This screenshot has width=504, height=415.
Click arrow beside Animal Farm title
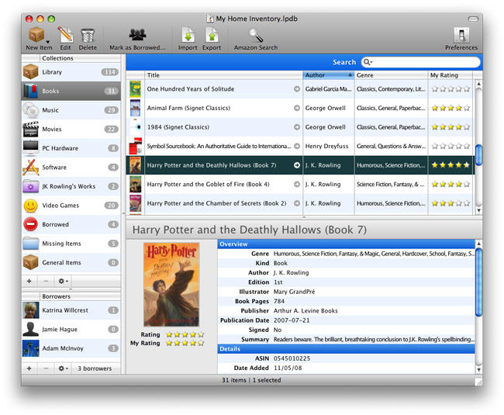click(x=297, y=109)
